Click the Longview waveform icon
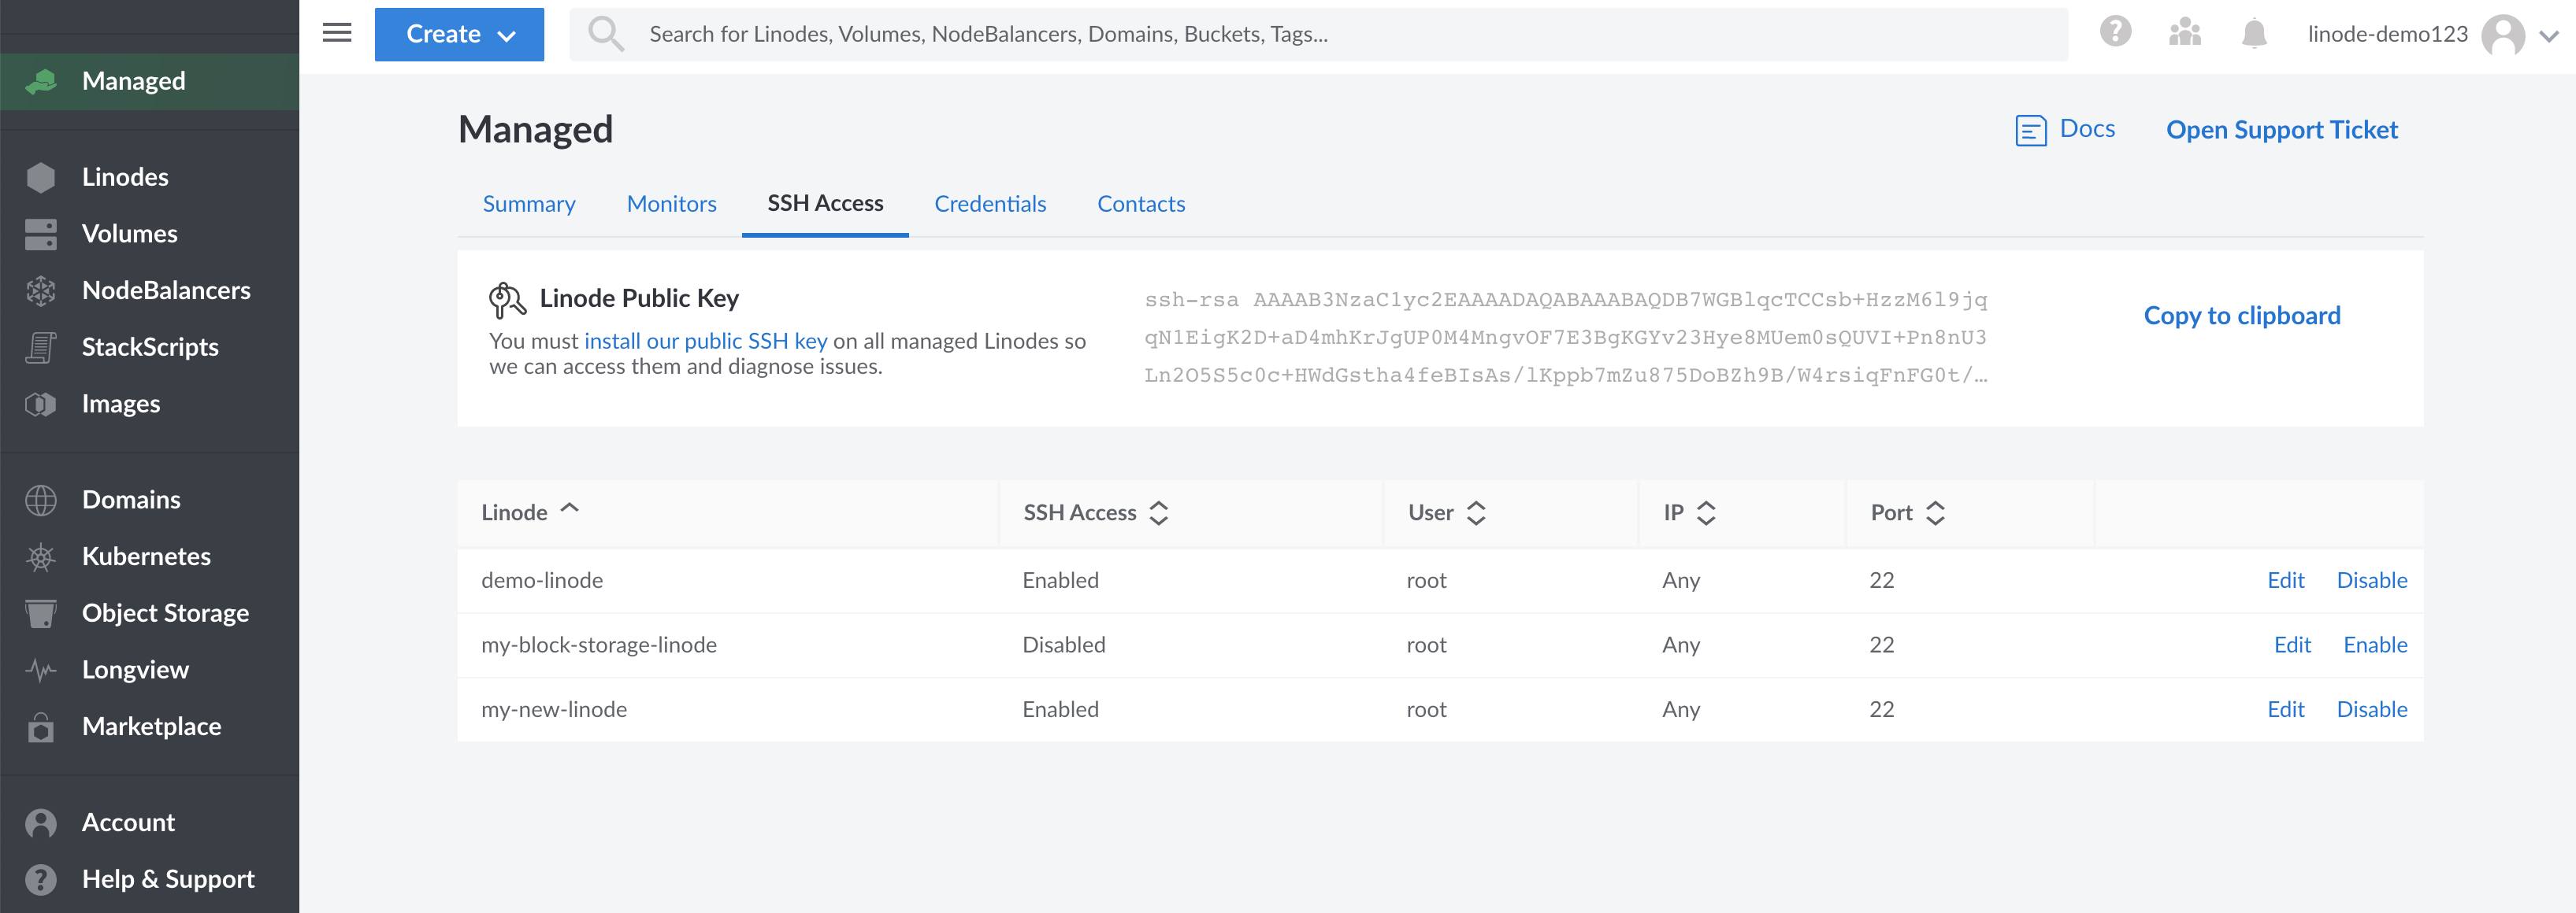The image size is (2576, 913). click(41, 669)
